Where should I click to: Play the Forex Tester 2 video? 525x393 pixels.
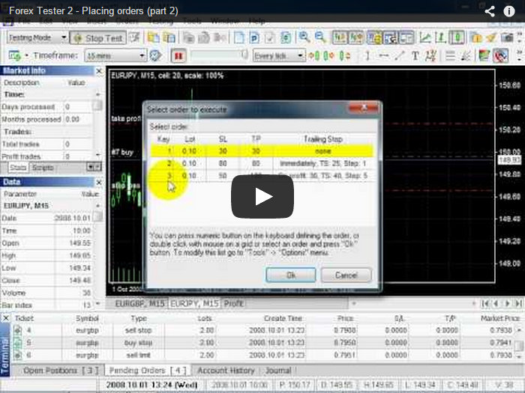pyautogui.click(x=262, y=196)
